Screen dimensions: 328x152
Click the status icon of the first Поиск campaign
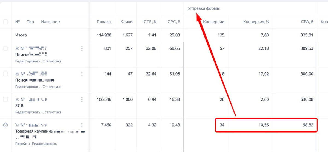[x=17, y=48]
